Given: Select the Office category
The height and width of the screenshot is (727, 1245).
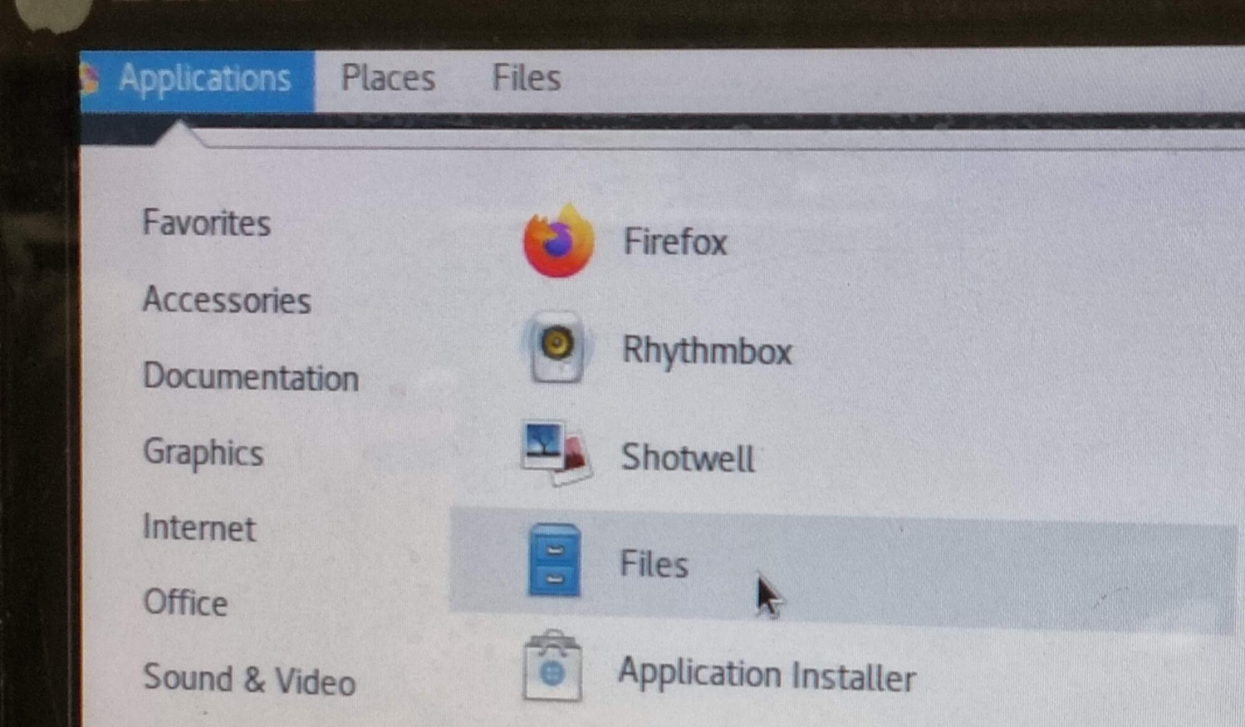Looking at the screenshot, I should point(185,602).
